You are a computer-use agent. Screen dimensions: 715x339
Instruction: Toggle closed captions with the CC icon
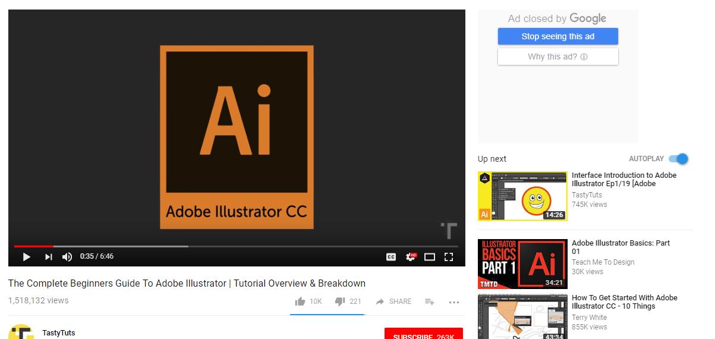[391, 257]
